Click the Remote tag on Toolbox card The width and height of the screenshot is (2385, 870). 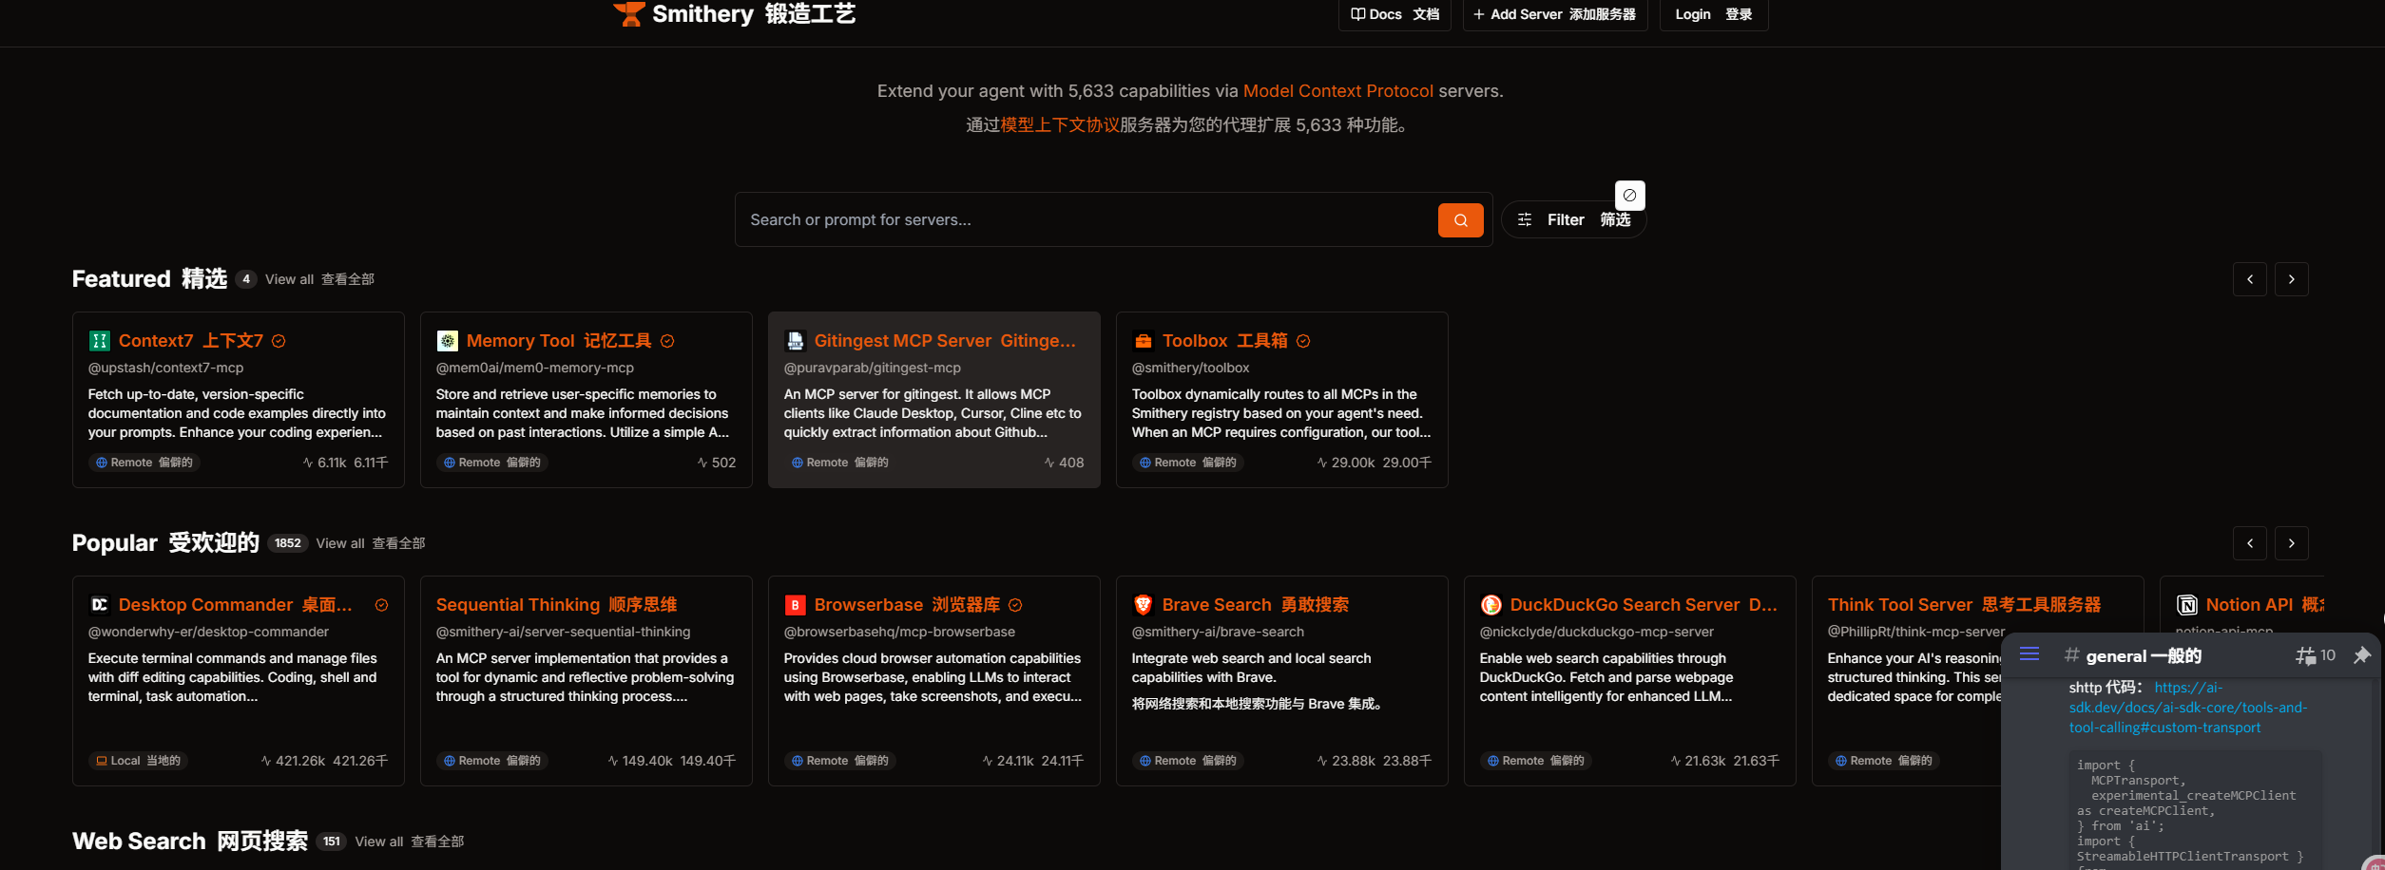1188,463
